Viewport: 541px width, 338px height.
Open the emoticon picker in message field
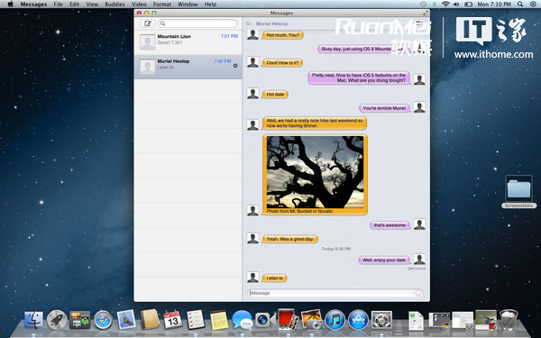[x=418, y=293]
